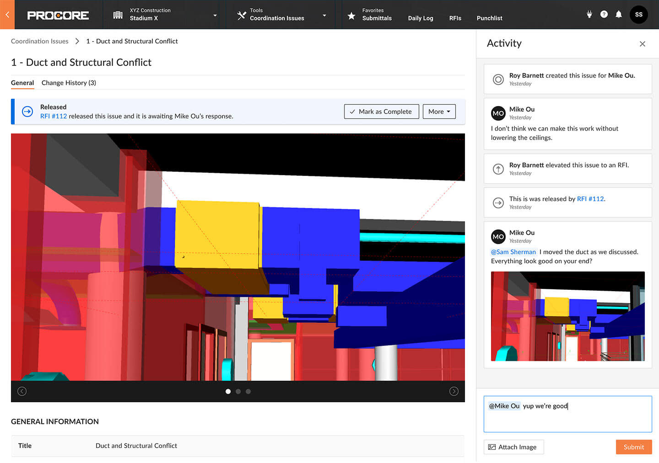
Task: Open the help question mark icon
Action: 604,14
